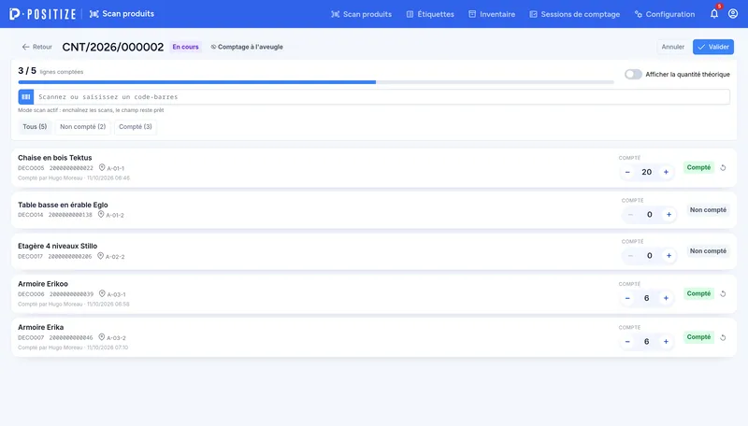This screenshot has height=426, width=748.
Task: Filter by Tous (5)
Action: click(x=35, y=127)
